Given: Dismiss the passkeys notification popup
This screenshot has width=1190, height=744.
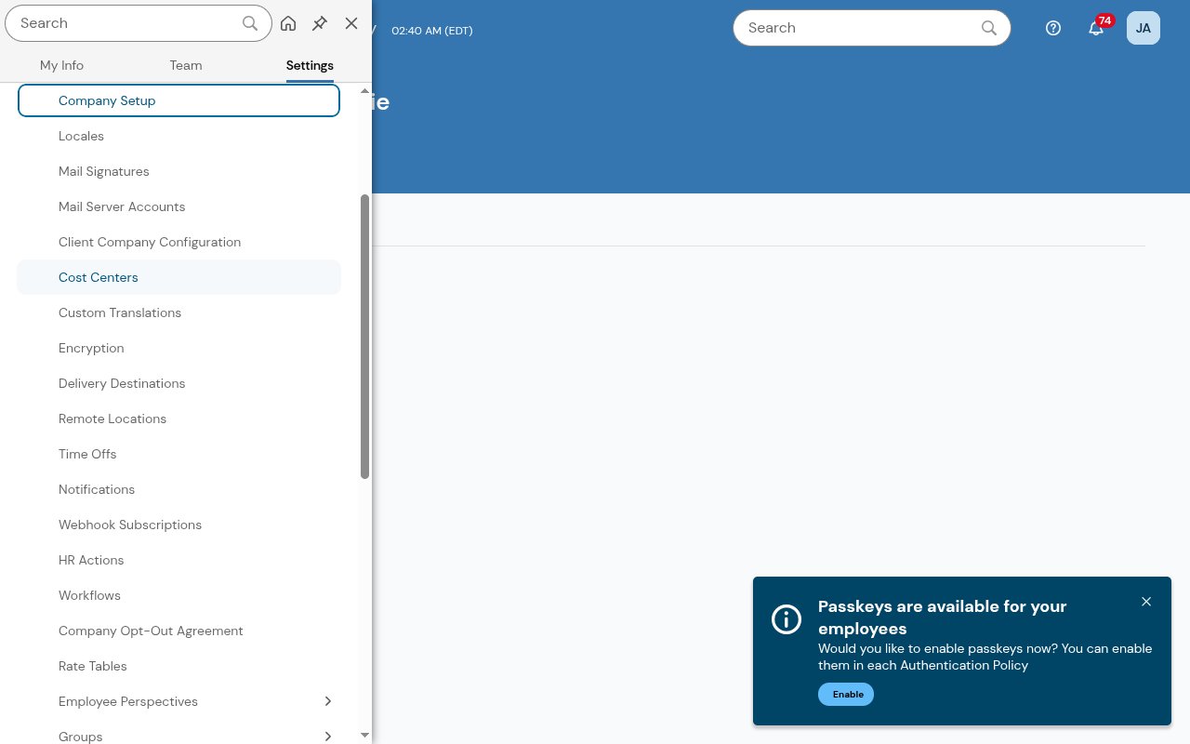Looking at the screenshot, I should (x=1146, y=602).
